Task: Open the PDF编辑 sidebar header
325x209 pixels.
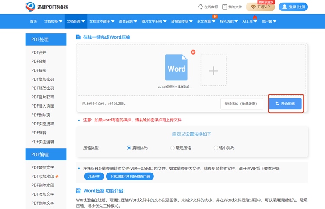Action: 46,154
